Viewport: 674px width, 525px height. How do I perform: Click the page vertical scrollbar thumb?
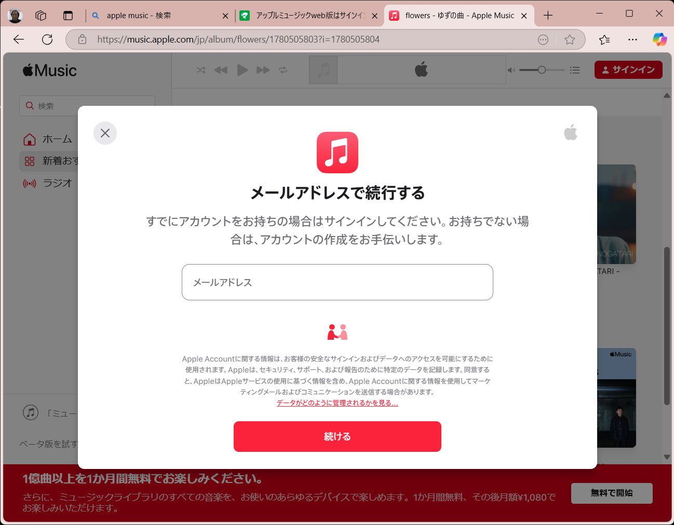click(x=667, y=326)
